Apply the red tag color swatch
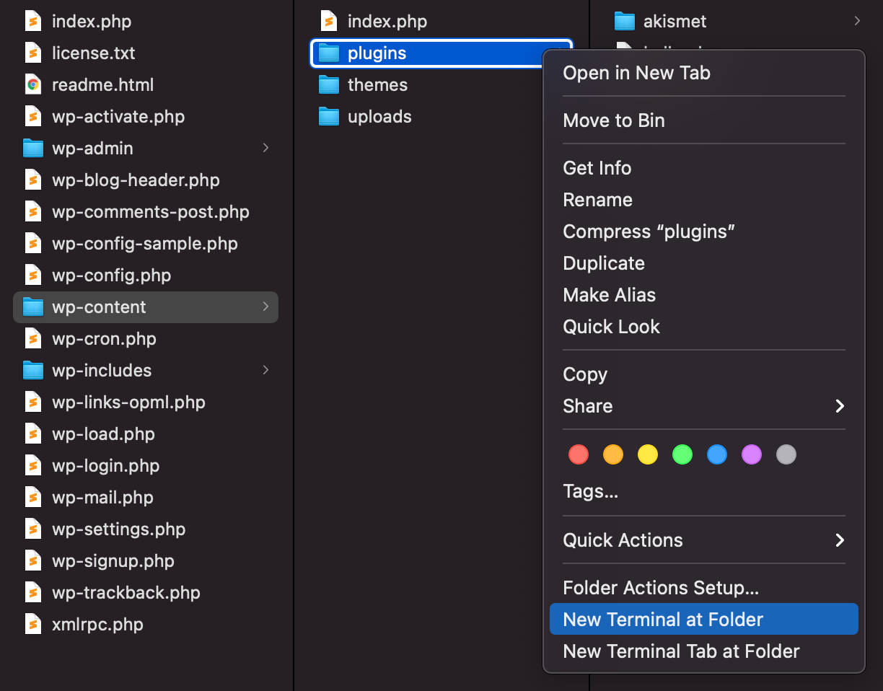Screen dimensions: 883x691 coord(578,454)
